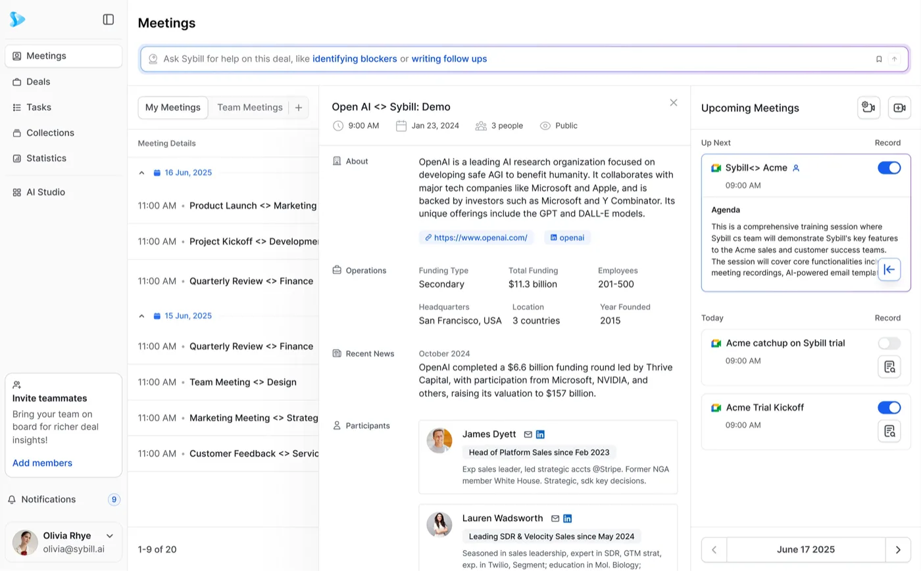Click the 1-9 of 20 pagination text
Screen dimensions: 921x571
click(157, 550)
